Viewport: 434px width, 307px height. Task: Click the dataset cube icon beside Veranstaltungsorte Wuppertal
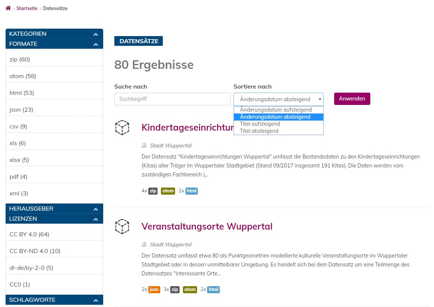tap(122, 226)
